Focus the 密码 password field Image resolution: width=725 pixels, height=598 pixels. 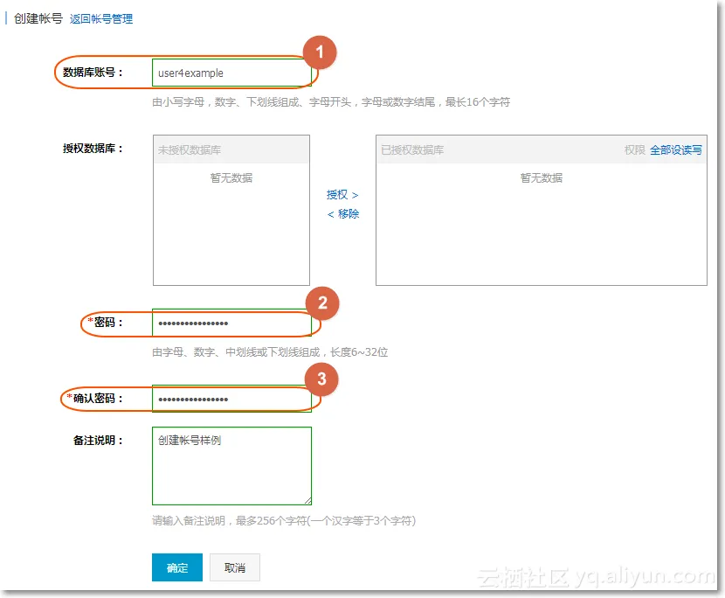tap(231, 323)
